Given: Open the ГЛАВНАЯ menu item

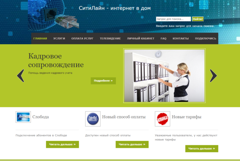Looking at the screenshot, I should click(x=40, y=38).
